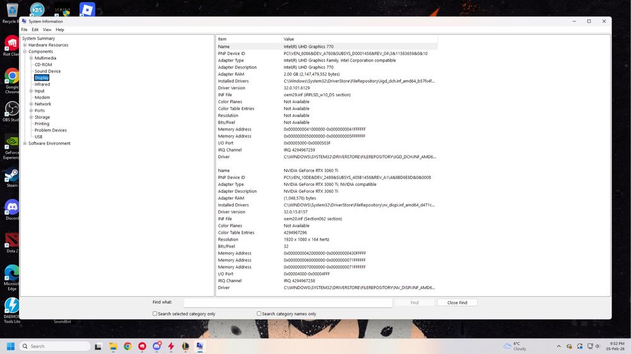The image size is (631, 354).
Task: Open the Roblox desktop shortcut
Action: (87, 9)
